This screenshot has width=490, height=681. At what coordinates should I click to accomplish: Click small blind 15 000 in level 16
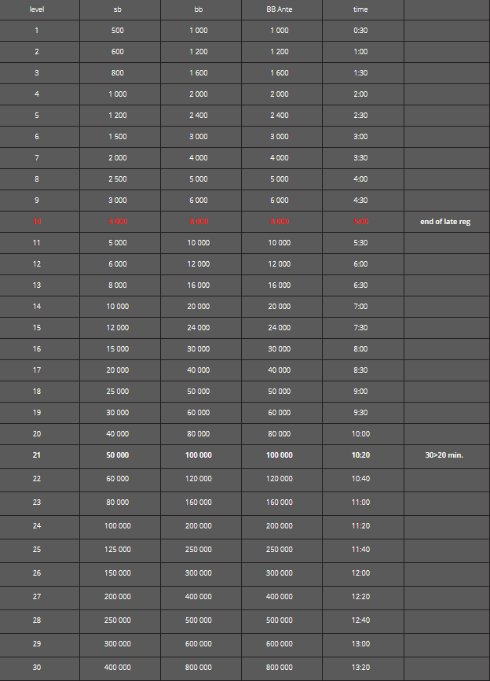point(118,348)
